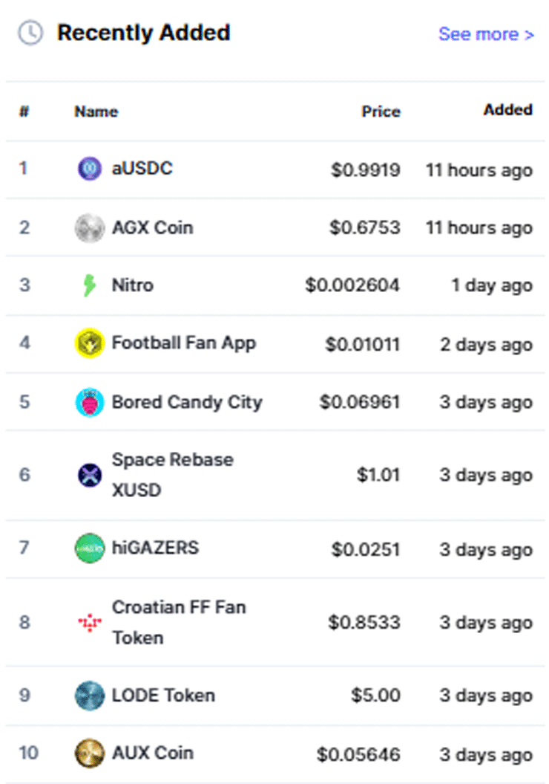Click the # rank column header
549x784 pixels.
pyautogui.click(x=24, y=111)
